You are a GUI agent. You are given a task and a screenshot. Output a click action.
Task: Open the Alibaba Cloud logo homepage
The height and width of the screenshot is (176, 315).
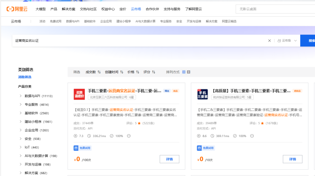(x=17, y=9)
